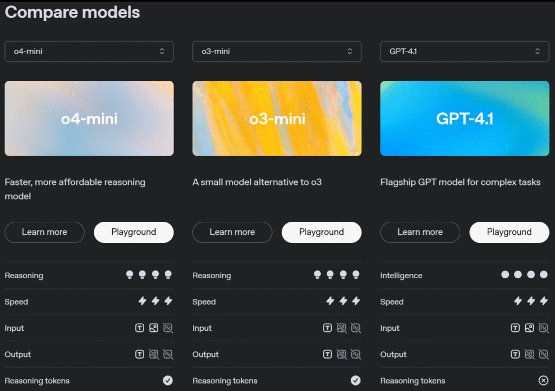This screenshot has width=555, height=391.
Task: Click GPT-4.1 disabled audio output icon
Action: [x=544, y=354]
